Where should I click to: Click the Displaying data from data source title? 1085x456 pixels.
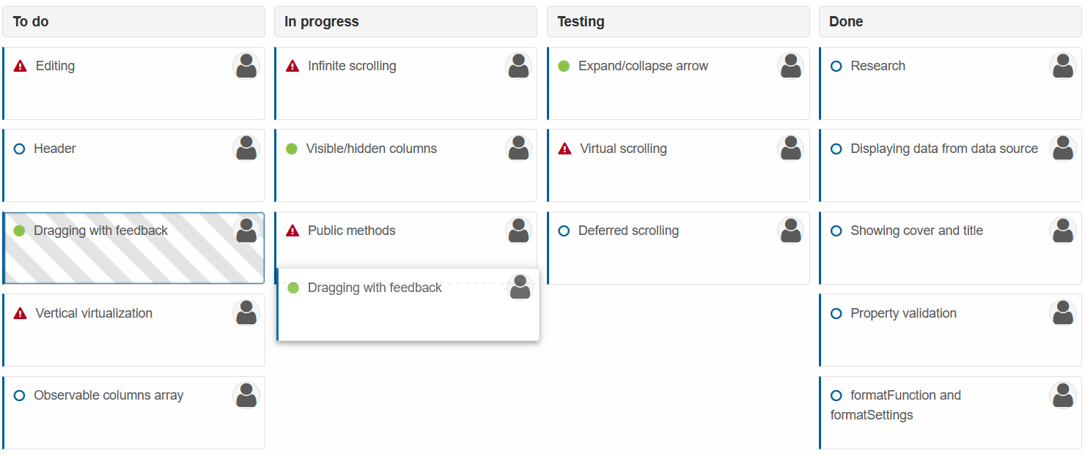[x=944, y=149]
